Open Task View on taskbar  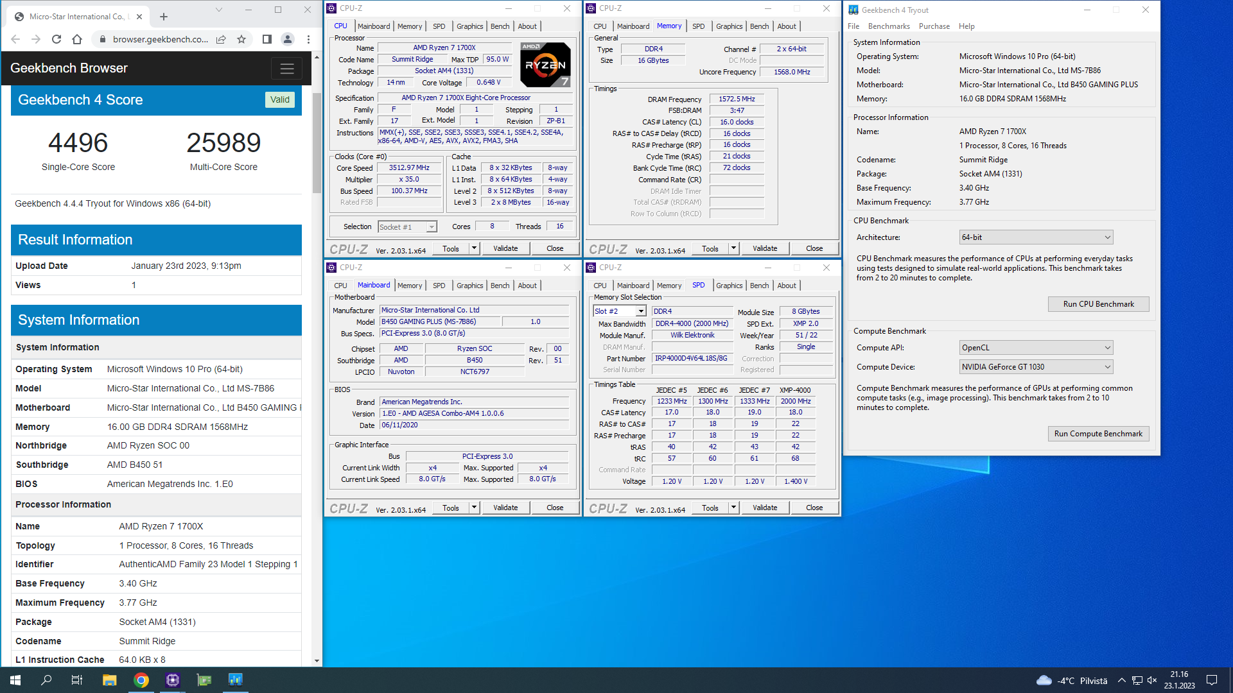tap(77, 680)
